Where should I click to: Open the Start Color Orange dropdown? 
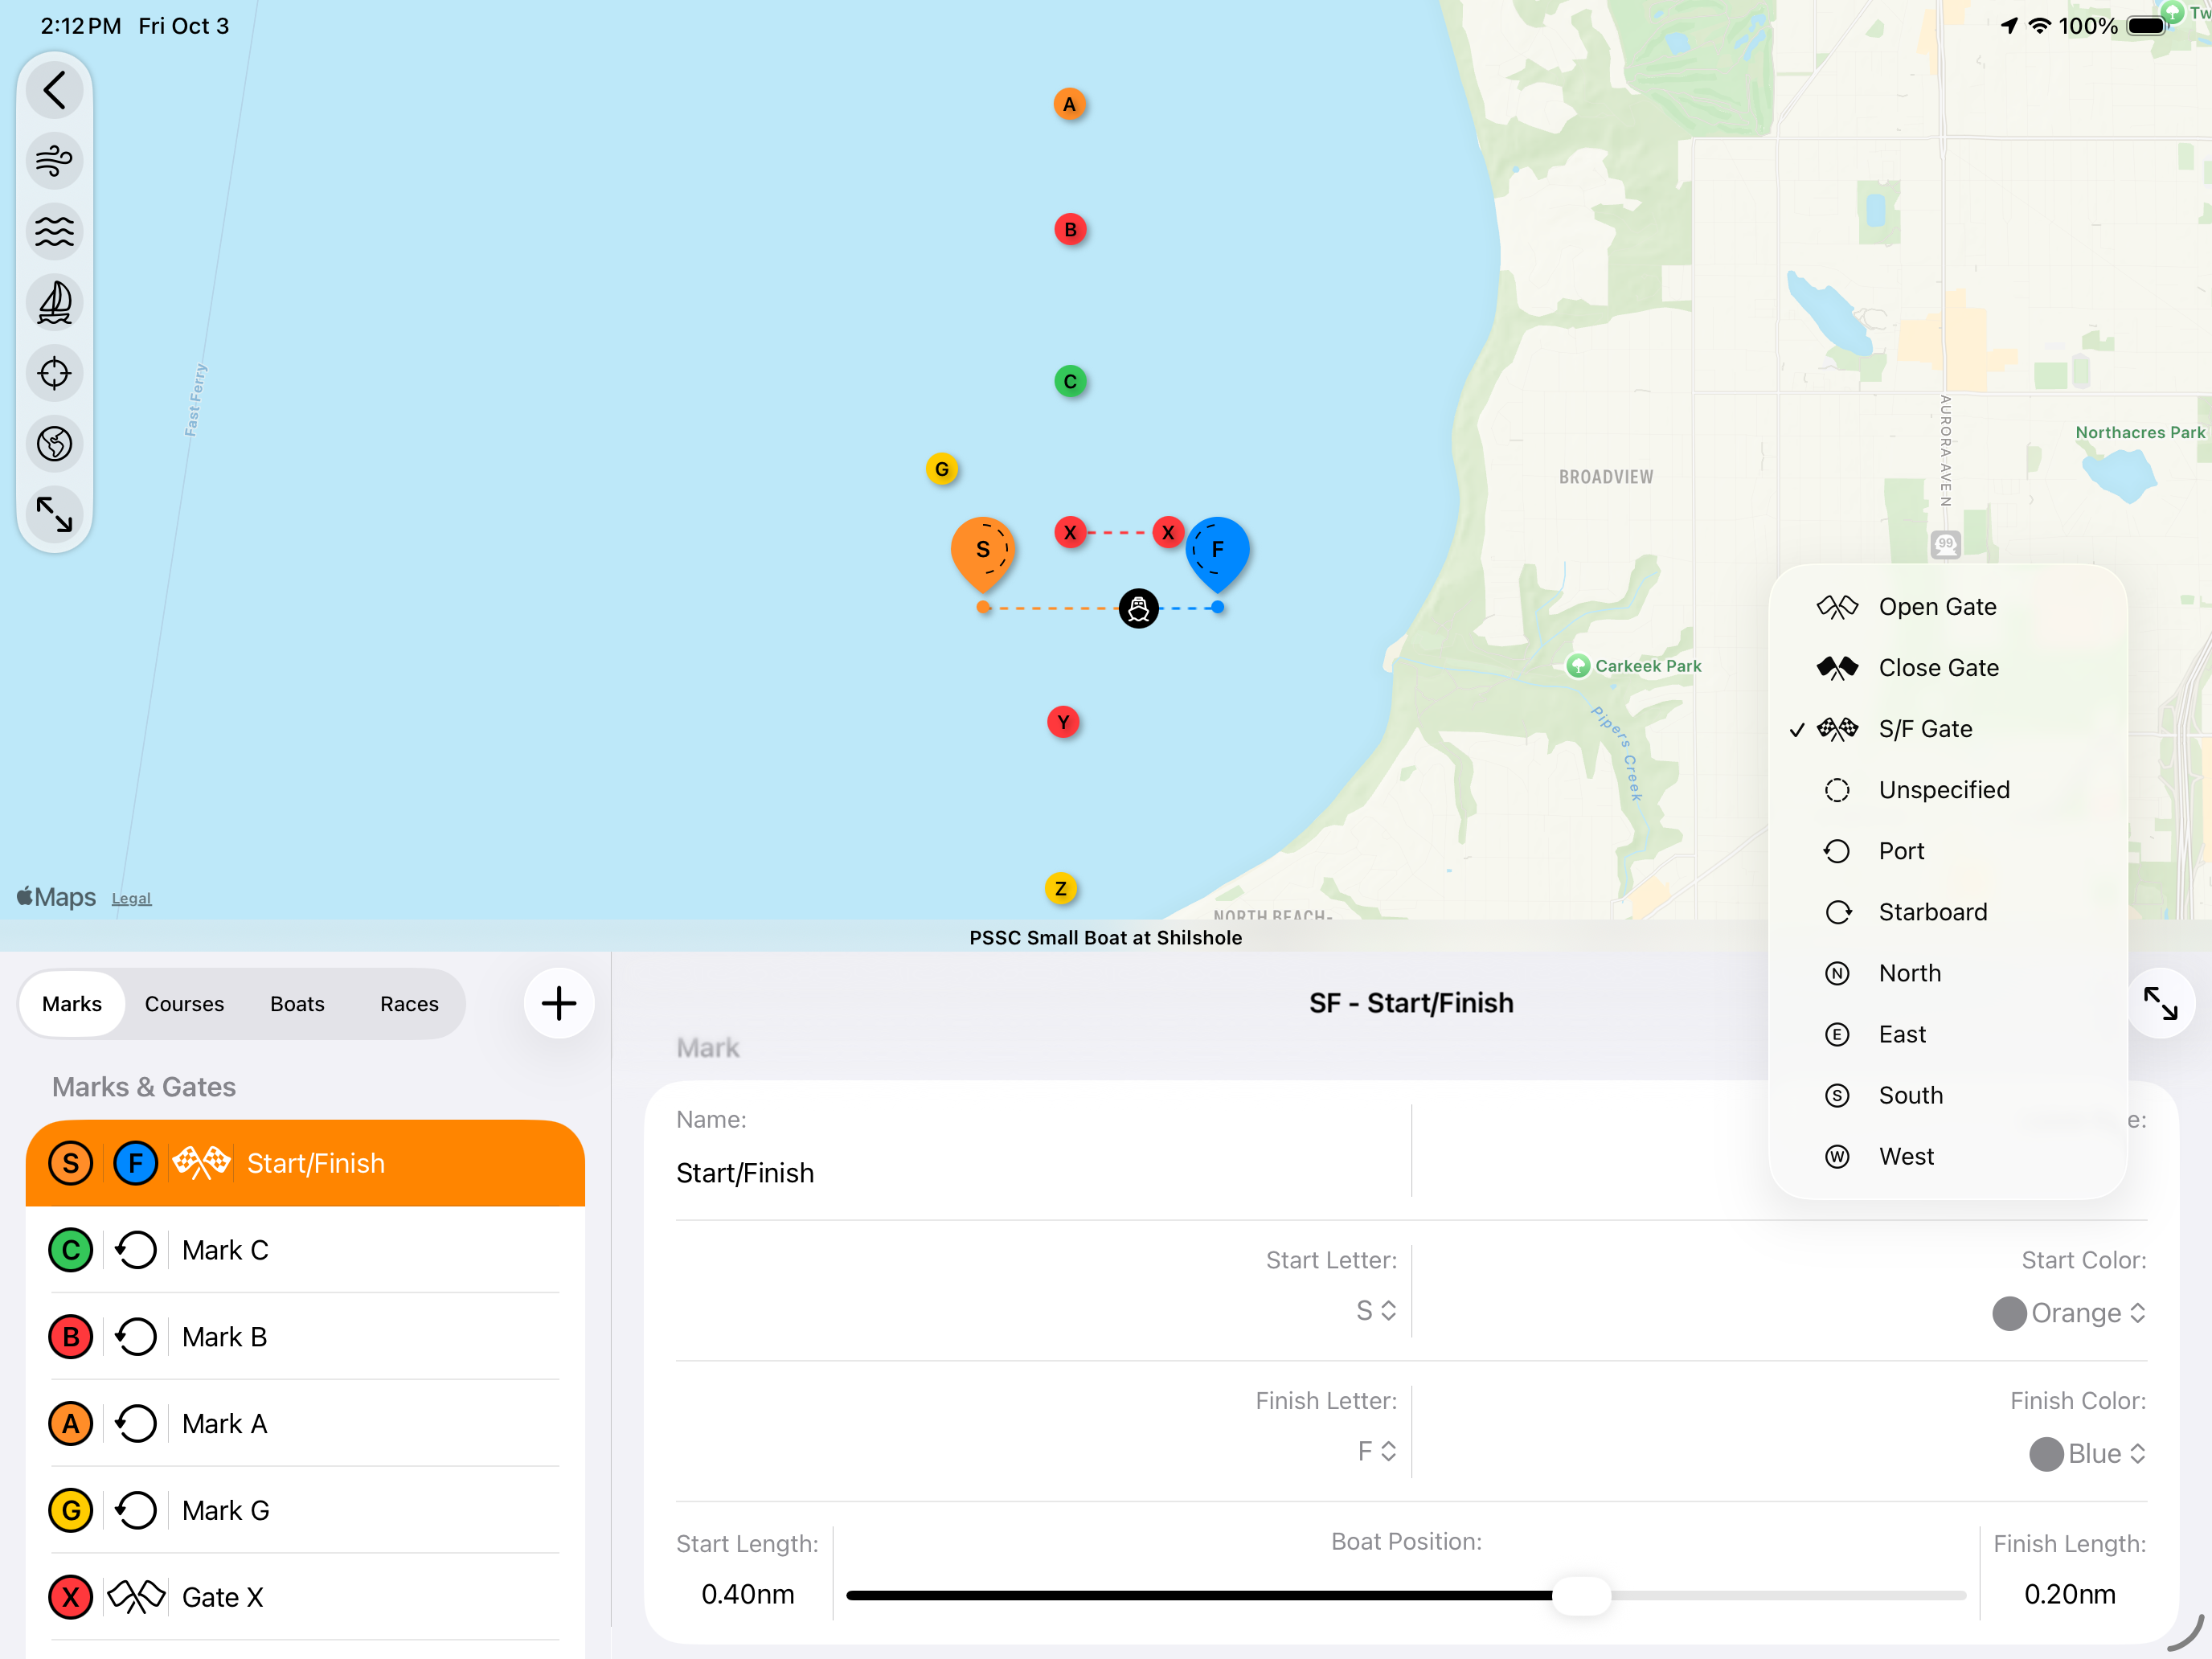coord(2070,1313)
